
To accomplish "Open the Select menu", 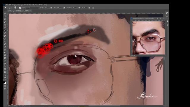I will coord(26,5).
